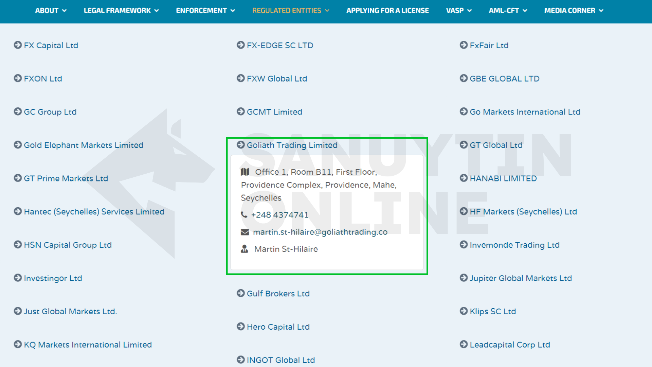Click arrow icon beside HANABI LIMITED
652x367 pixels.
464,178
